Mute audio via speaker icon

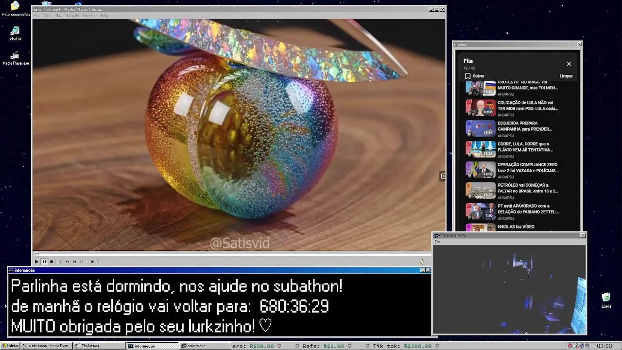click(422, 262)
